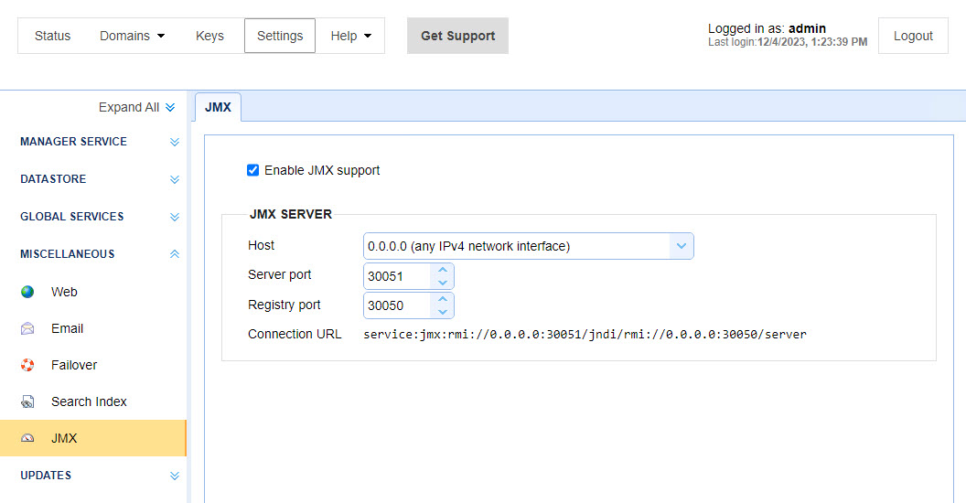The width and height of the screenshot is (966, 503).
Task: Click the Logout button
Action: (x=913, y=36)
